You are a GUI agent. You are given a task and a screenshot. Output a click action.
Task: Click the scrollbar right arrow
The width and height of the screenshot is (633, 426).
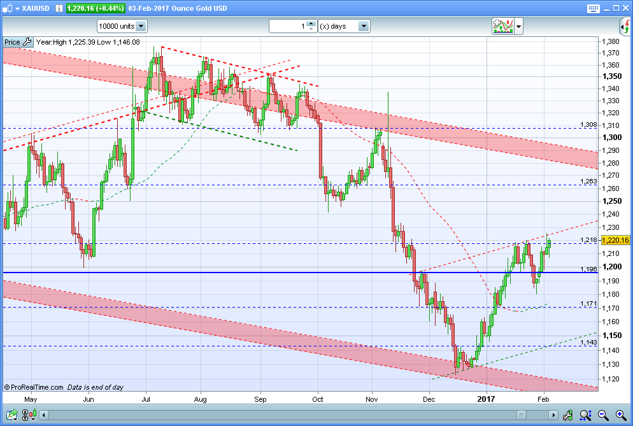(553, 415)
